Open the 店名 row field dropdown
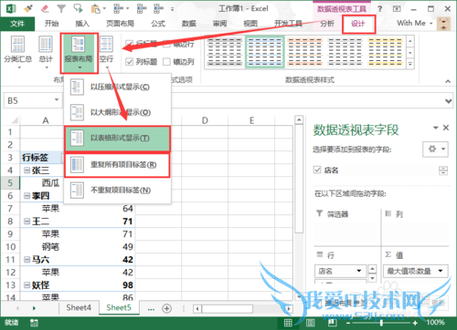This screenshot has width=457, height=330. [359, 271]
